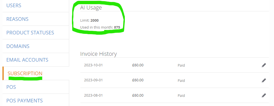Edit the 2023-08-01 invoice pencil icon
This screenshot has width=274, height=106.
pyautogui.click(x=264, y=95)
